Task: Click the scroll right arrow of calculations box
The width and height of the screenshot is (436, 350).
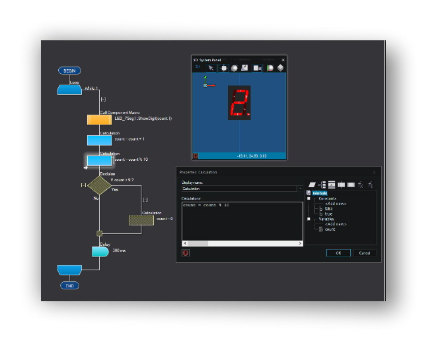Action: pyautogui.click(x=300, y=243)
